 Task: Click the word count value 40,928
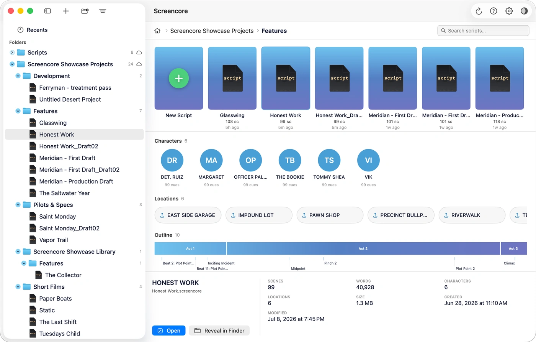tap(365, 287)
